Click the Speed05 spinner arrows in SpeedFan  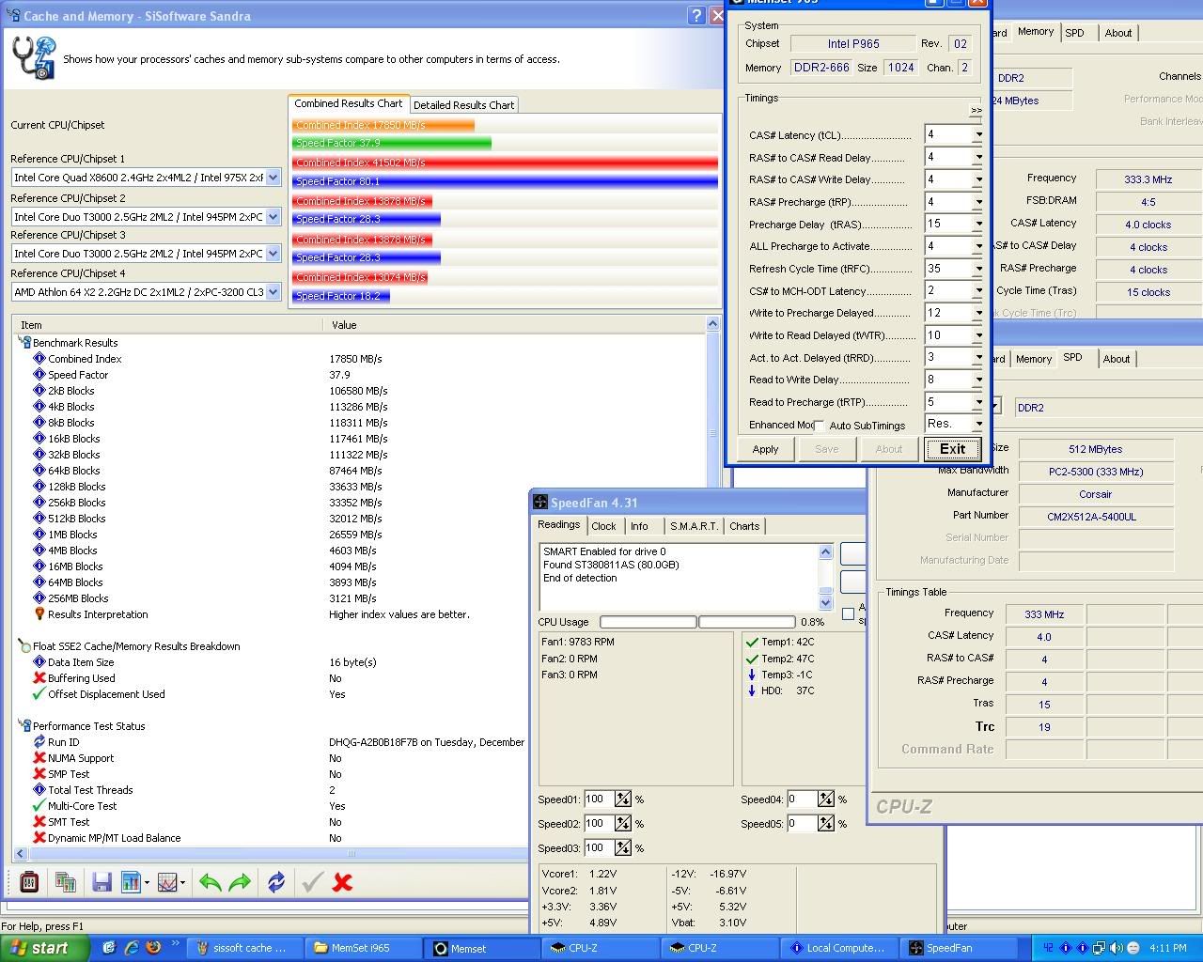tap(826, 824)
